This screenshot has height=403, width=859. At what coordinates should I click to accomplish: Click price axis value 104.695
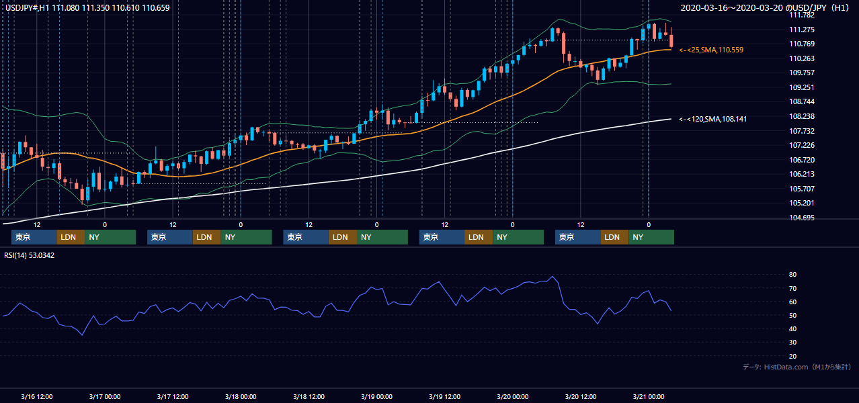click(x=801, y=218)
